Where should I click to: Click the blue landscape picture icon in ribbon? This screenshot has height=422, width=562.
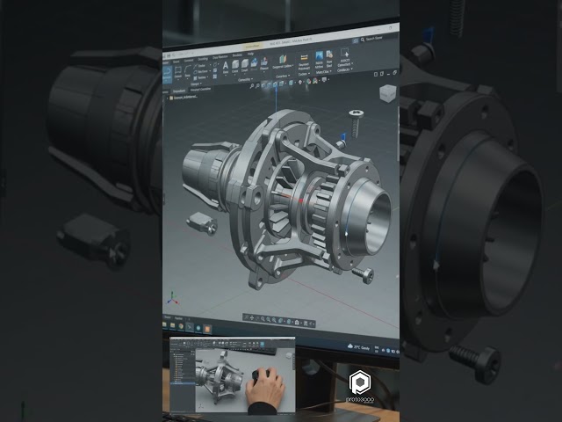(x=319, y=55)
